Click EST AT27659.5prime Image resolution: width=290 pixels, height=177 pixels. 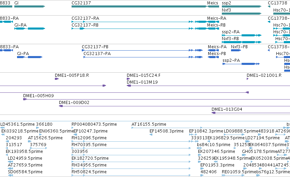tap(25, 165)
